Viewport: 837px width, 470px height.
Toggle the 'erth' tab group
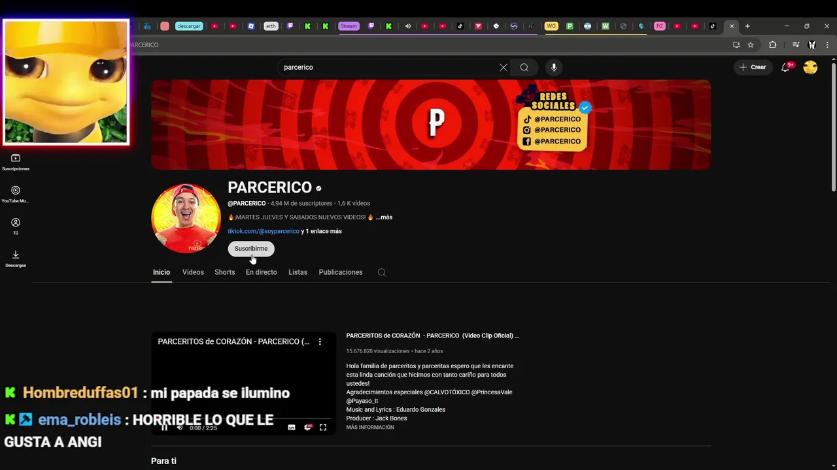click(x=271, y=26)
